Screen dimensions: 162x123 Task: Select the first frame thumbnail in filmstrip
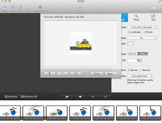click(x=10, y=113)
